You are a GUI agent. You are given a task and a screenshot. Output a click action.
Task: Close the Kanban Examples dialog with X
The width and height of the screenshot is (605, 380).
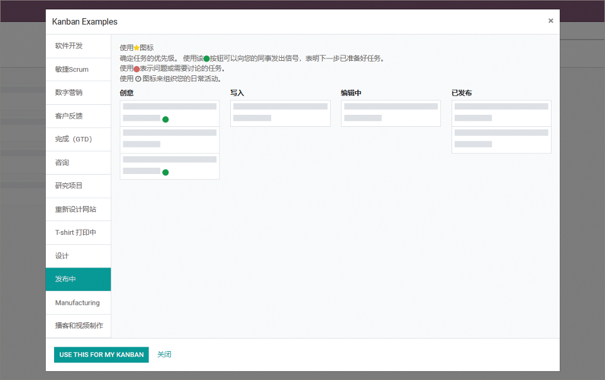click(550, 21)
